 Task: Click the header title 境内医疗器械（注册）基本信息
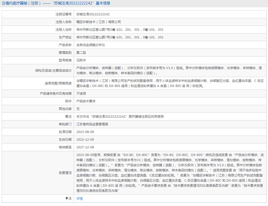pyautogui.click(x=58, y=3)
